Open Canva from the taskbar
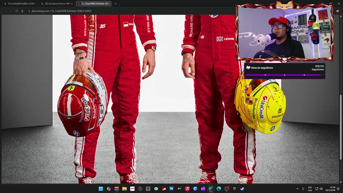343x193 pixels. (195, 189)
